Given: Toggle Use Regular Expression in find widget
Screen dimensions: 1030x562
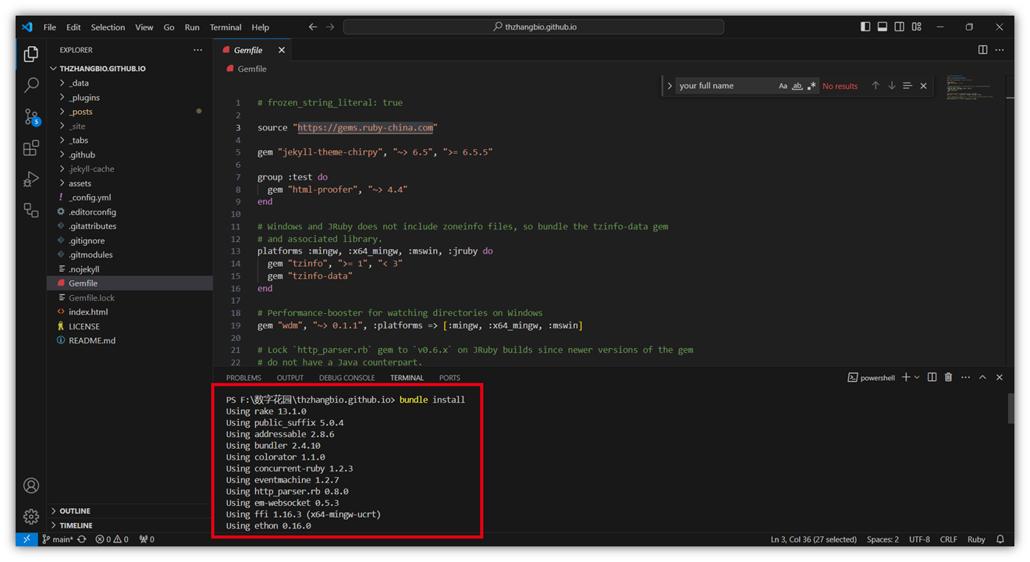Looking at the screenshot, I should coord(812,86).
